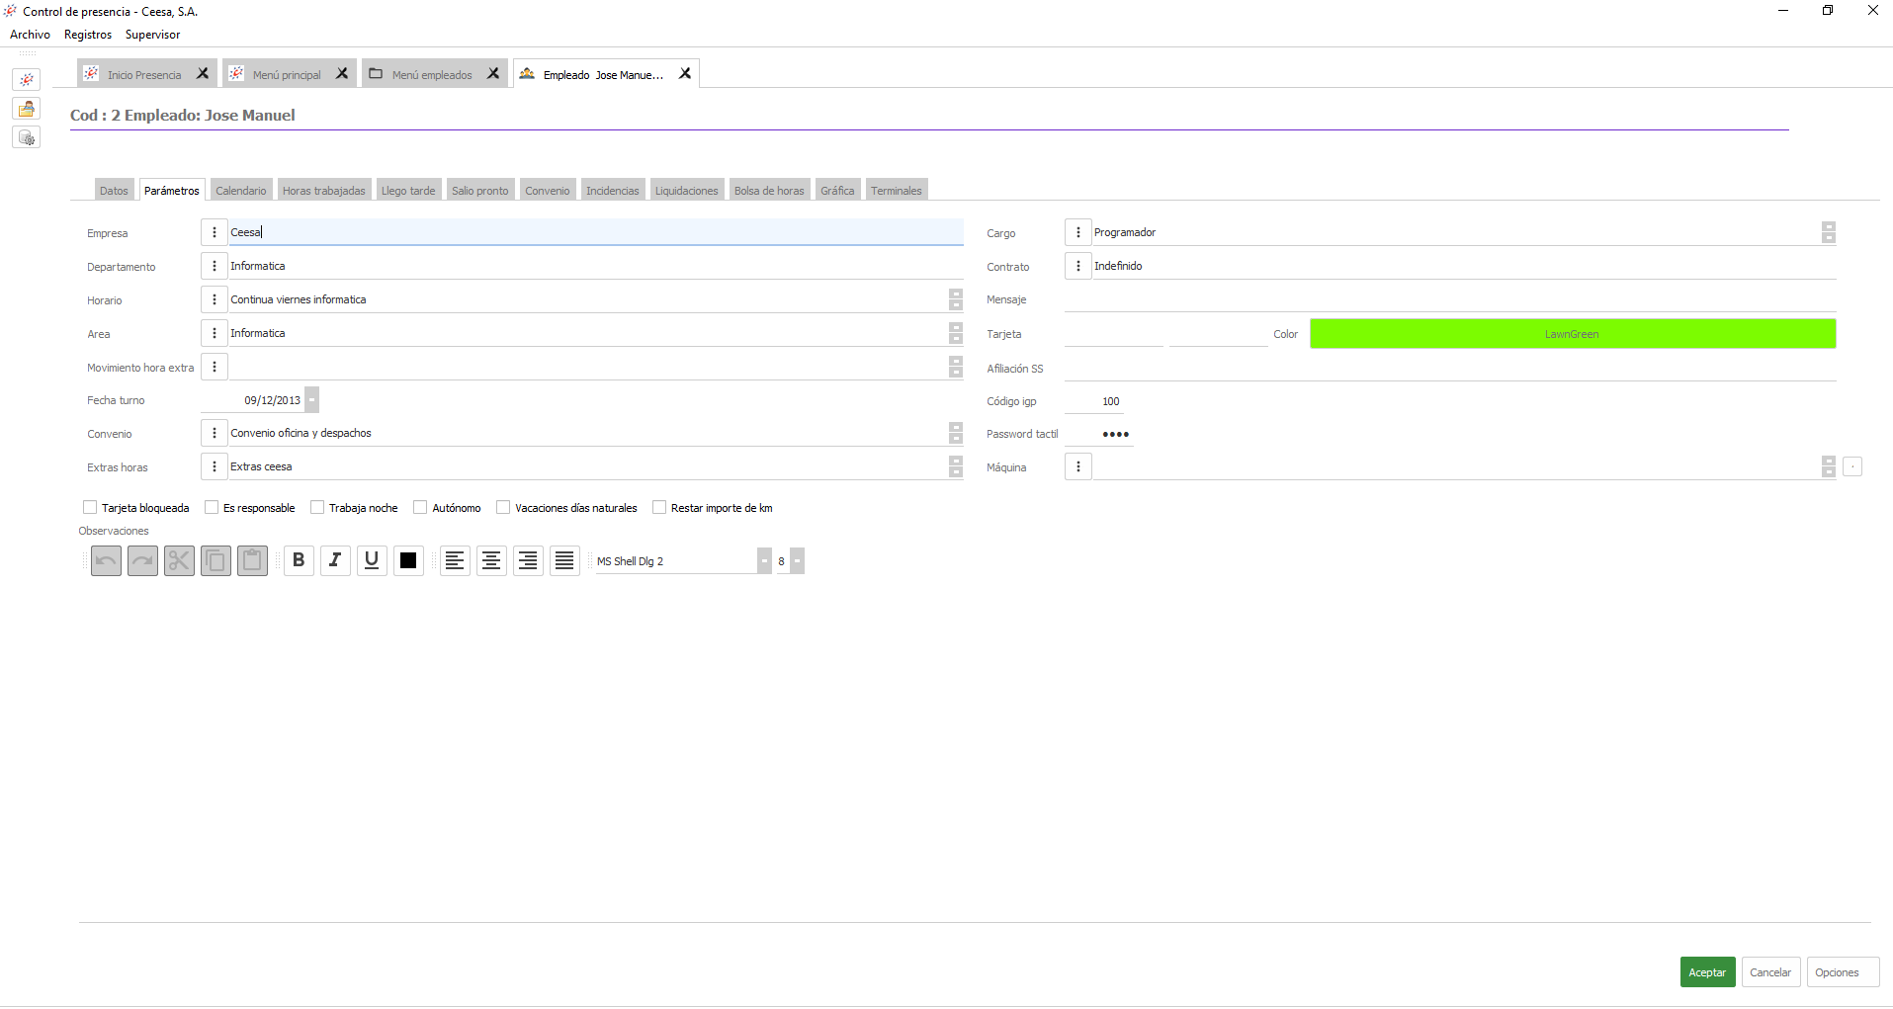Click the first left sidebar presence icon
1893x1009 pixels.
(27, 79)
